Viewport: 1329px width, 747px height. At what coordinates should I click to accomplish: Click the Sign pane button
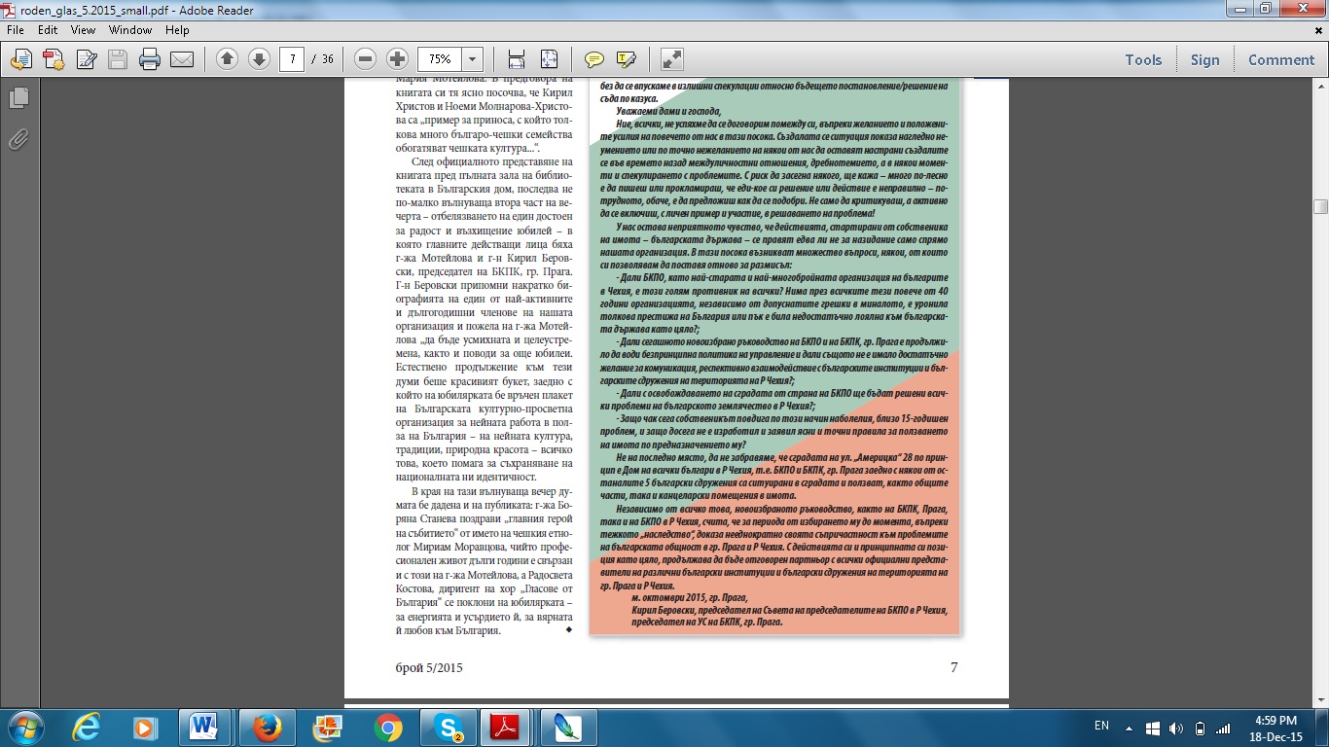(1204, 59)
